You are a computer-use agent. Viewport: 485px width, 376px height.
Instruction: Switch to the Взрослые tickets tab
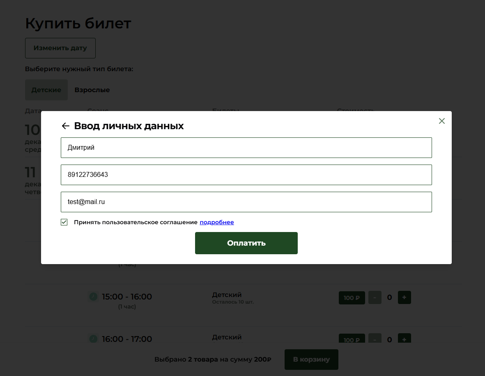(92, 90)
